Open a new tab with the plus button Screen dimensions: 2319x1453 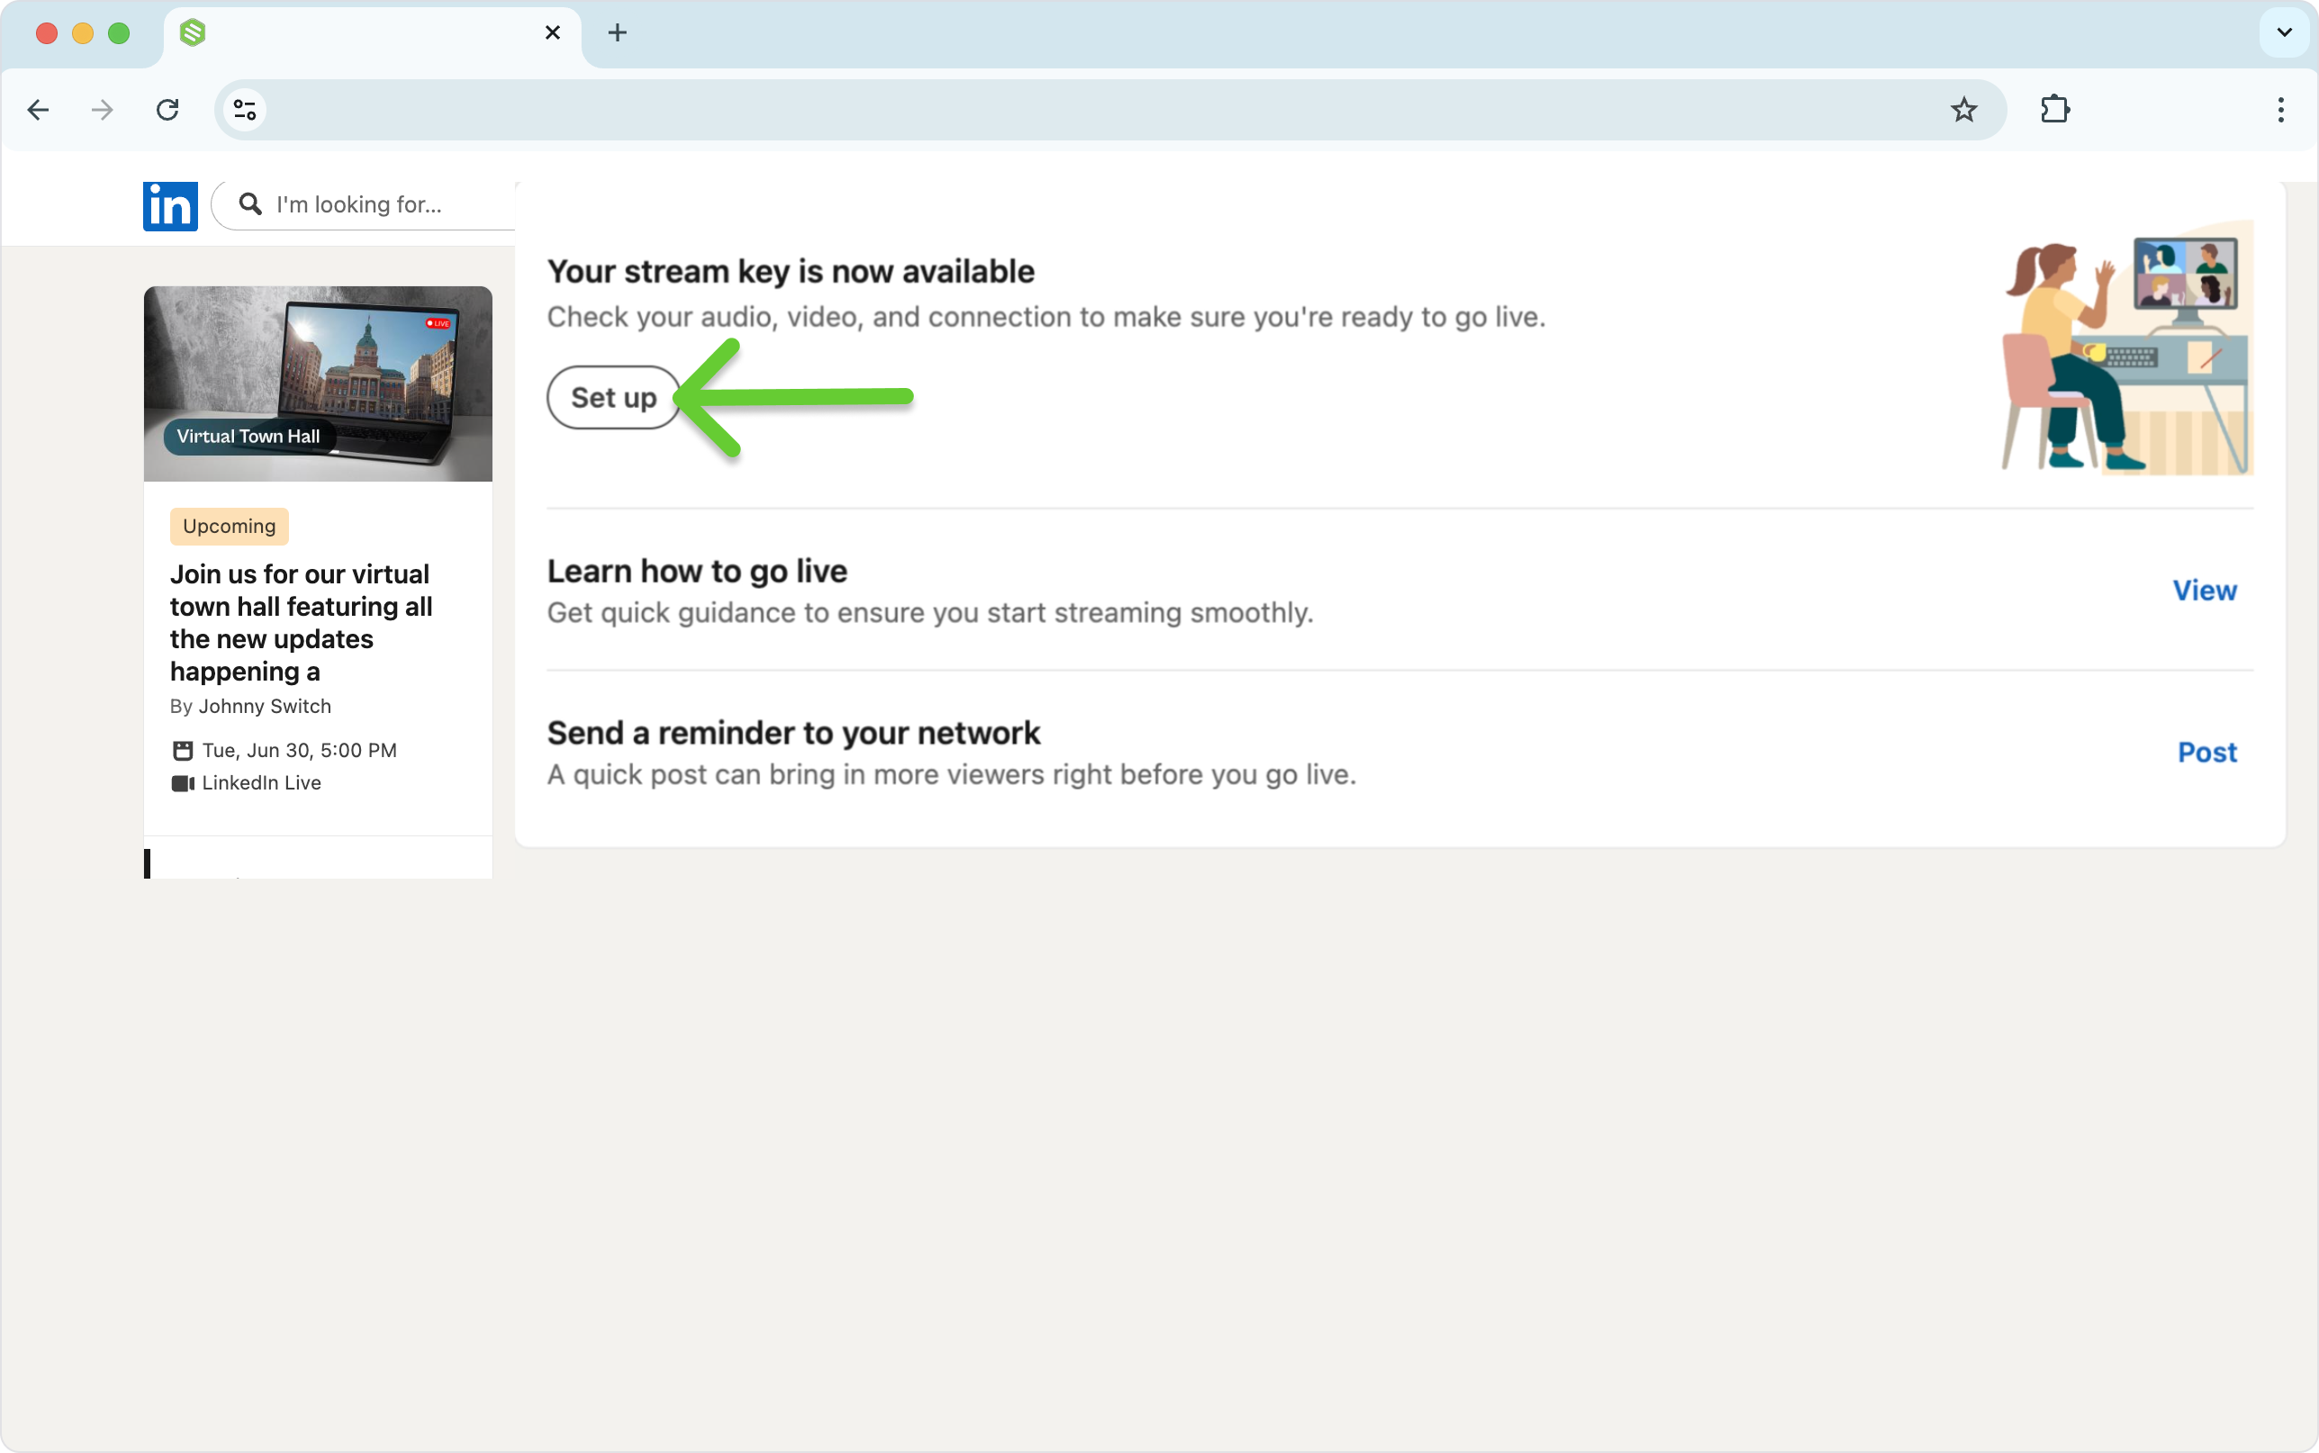(618, 32)
